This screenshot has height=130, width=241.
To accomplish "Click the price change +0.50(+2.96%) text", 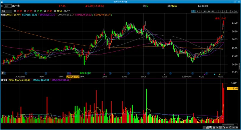I will (94, 6).
